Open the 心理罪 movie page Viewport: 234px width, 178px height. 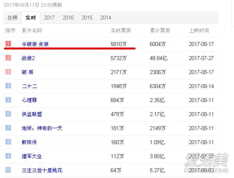pos(29,100)
